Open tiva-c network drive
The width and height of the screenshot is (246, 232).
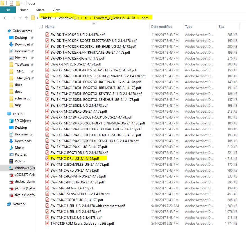pos(25,195)
